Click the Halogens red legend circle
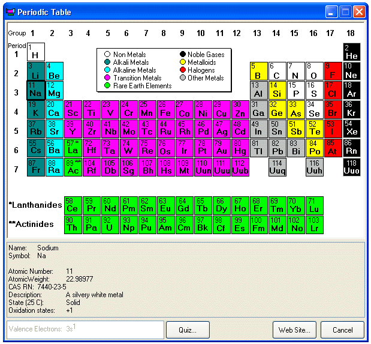The height and width of the screenshot is (344, 371). [182, 70]
